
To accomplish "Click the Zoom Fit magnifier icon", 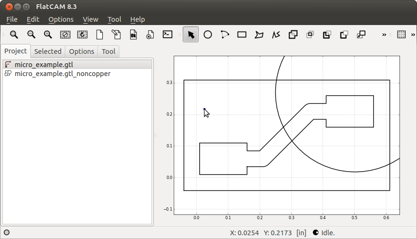I will click(14, 34).
